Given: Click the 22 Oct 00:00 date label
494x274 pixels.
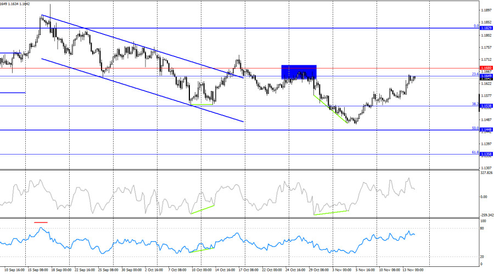Looking at the screenshot, I should point(272,270).
